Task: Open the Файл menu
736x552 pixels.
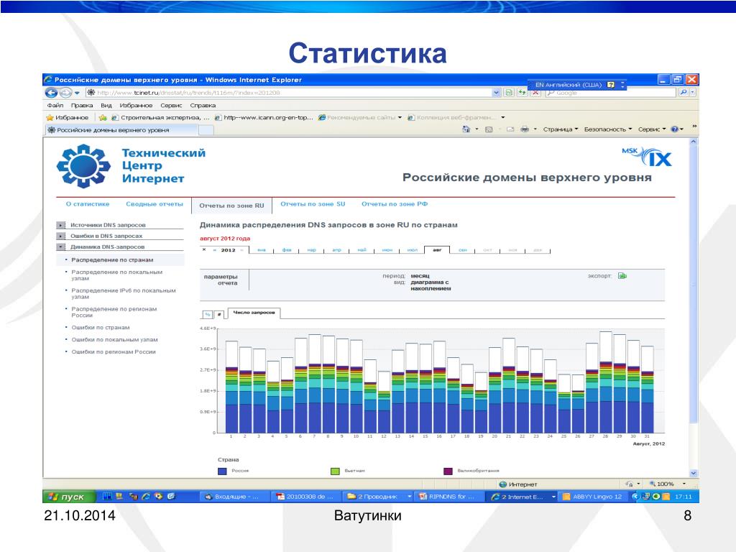Action: pyautogui.click(x=55, y=105)
